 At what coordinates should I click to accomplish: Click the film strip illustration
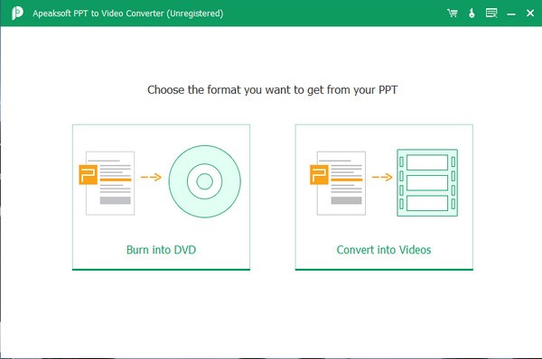[427, 182]
